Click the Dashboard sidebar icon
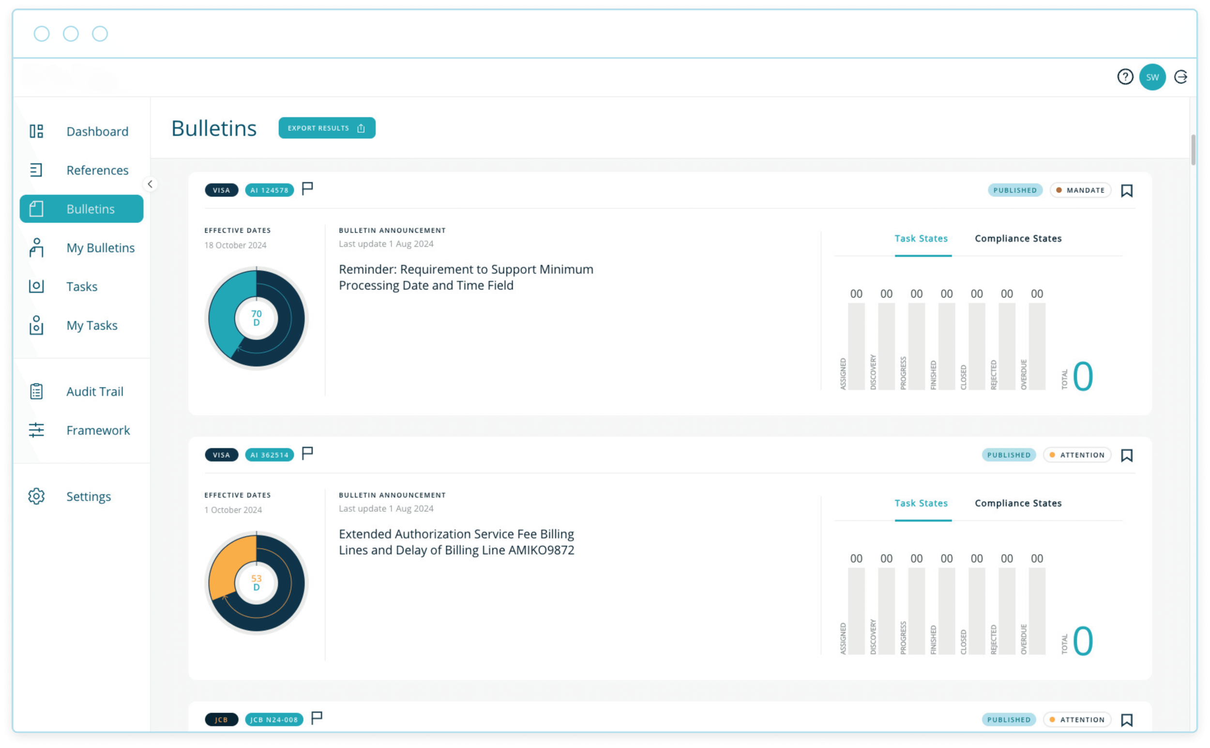 (x=36, y=131)
